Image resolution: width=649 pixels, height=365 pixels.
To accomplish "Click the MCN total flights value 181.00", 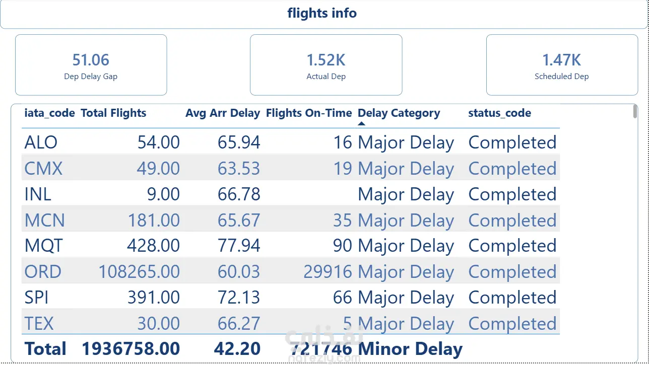I will [154, 221].
